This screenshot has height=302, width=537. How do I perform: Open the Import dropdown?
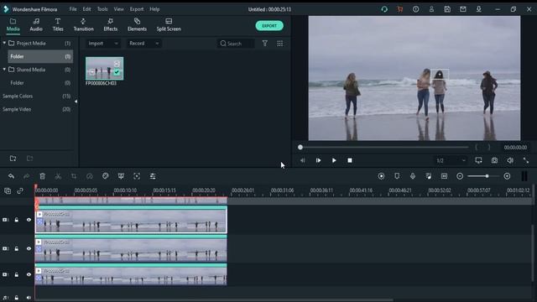click(x=102, y=44)
